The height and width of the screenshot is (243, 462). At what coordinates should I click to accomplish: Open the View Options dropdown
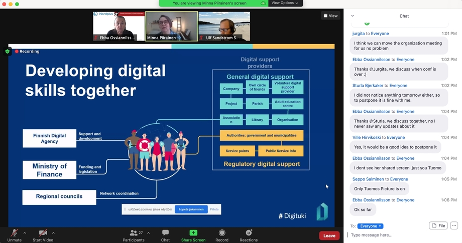285,3
